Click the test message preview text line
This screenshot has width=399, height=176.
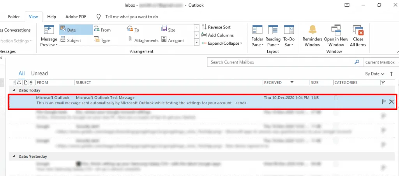141,103
